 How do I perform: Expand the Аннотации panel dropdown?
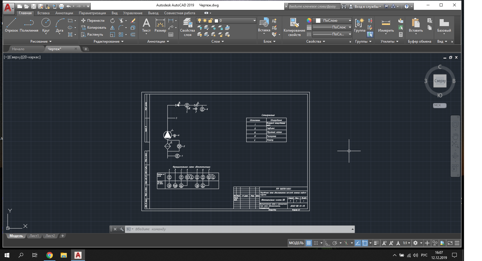click(158, 41)
